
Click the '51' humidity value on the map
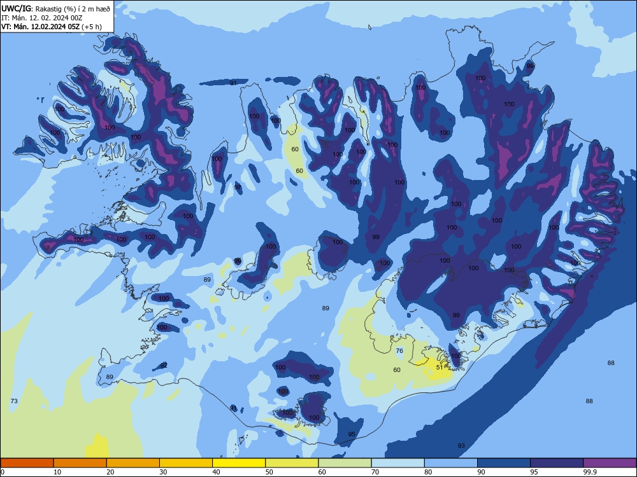point(440,368)
